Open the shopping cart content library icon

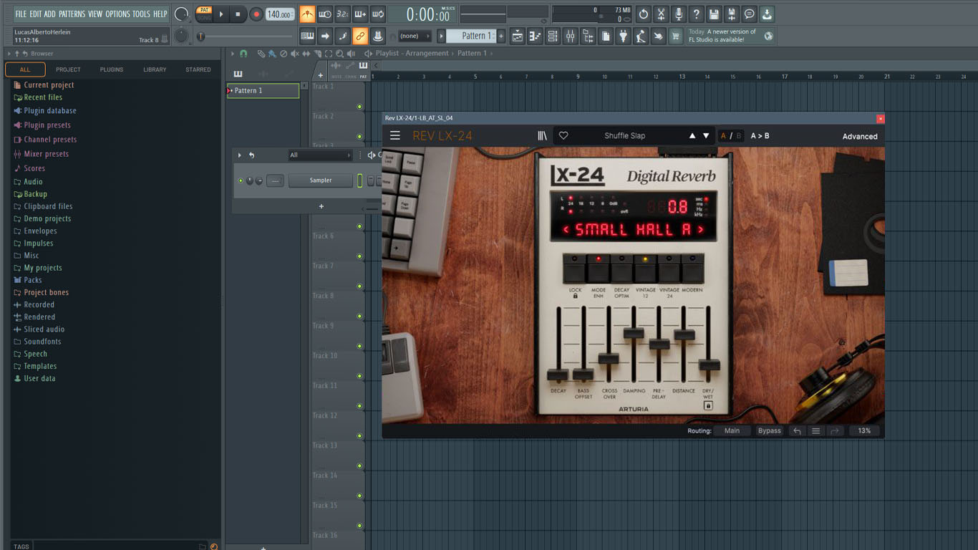coord(676,36)
